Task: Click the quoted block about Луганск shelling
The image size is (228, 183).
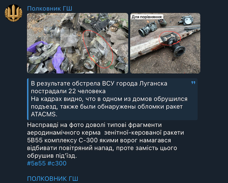Action: (x=112, y=99)
